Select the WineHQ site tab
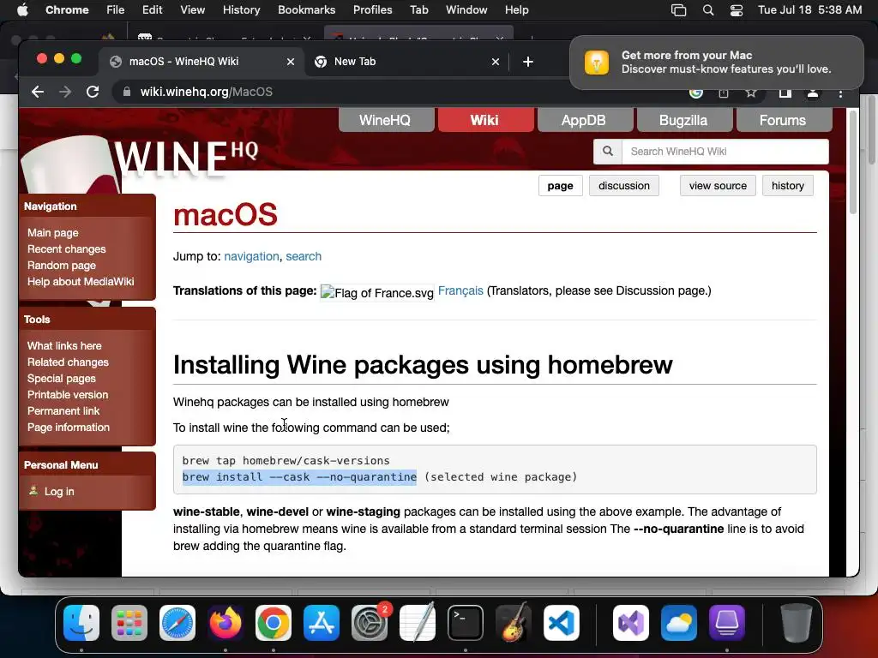The width and height of the screenshot is (878, 658). (x=385, y=120)
